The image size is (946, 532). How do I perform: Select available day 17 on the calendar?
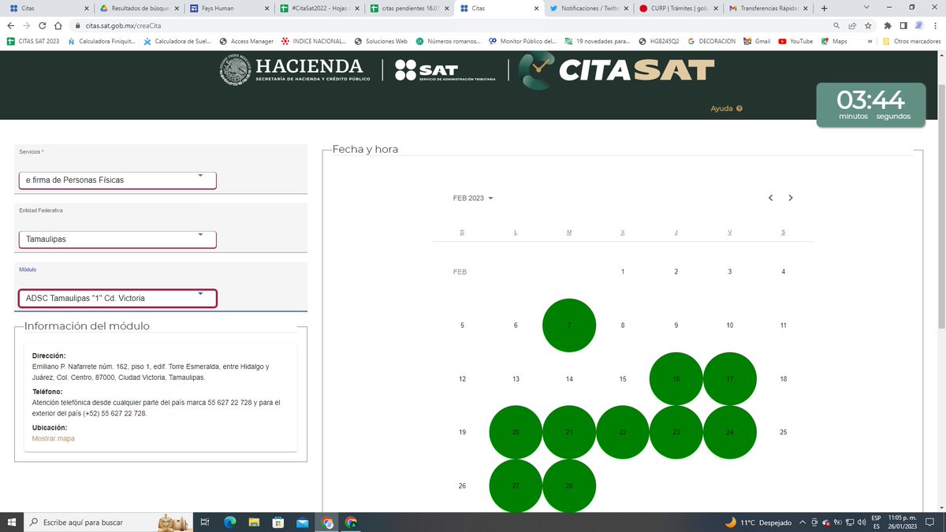pos(729,378)
